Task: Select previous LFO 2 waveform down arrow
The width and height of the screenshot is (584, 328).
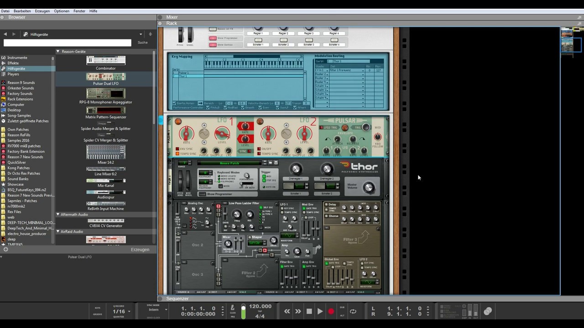Action: coord(286,143)
